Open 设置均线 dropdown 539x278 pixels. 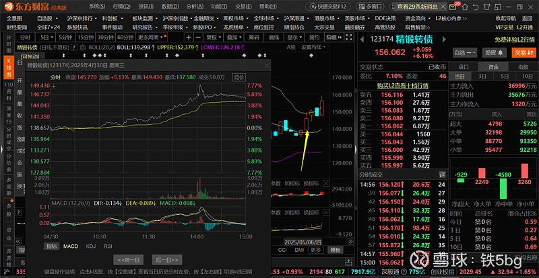(x=313, y=47)
